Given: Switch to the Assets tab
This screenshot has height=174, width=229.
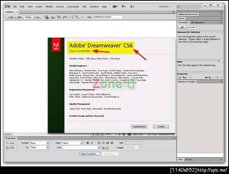Looking at the screenshot, I should [x=189, y=159].
